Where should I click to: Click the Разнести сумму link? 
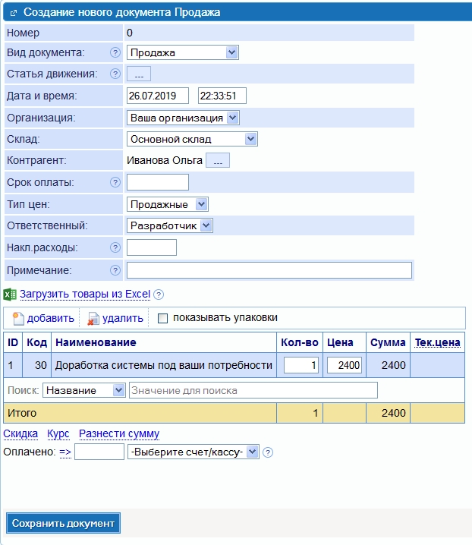[x=119, y=433]
